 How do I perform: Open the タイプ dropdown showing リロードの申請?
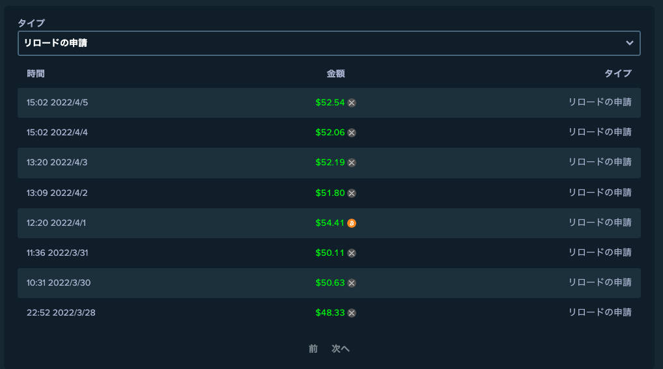pos(329,43)
